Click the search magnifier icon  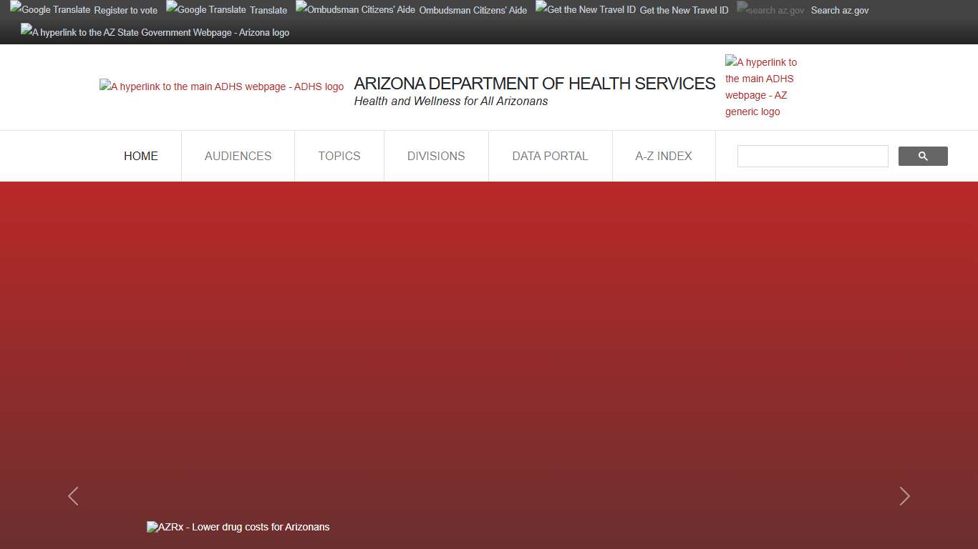point(922,156)
